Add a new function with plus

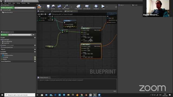(x=35, y=45)
